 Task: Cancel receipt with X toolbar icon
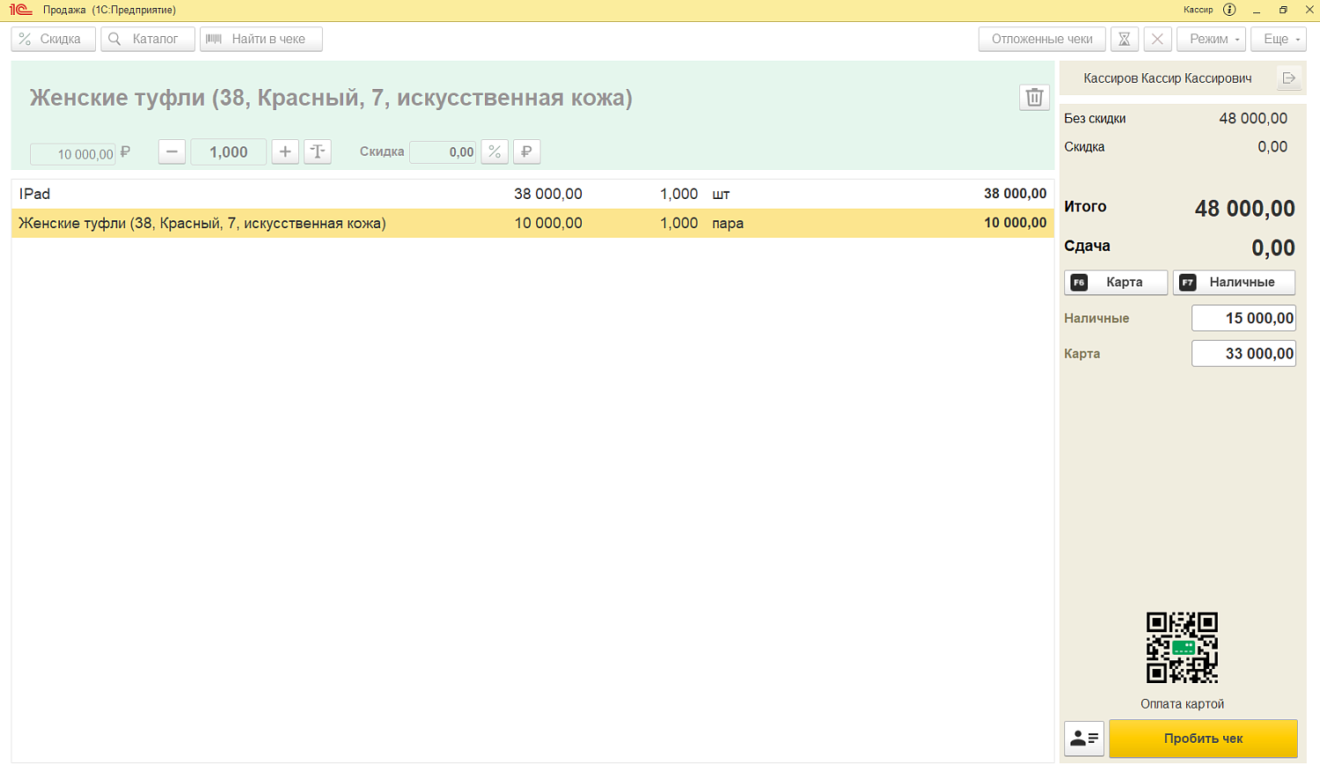1157,39
